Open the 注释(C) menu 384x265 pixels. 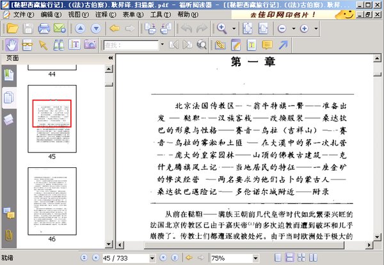[x=106, y=15]
